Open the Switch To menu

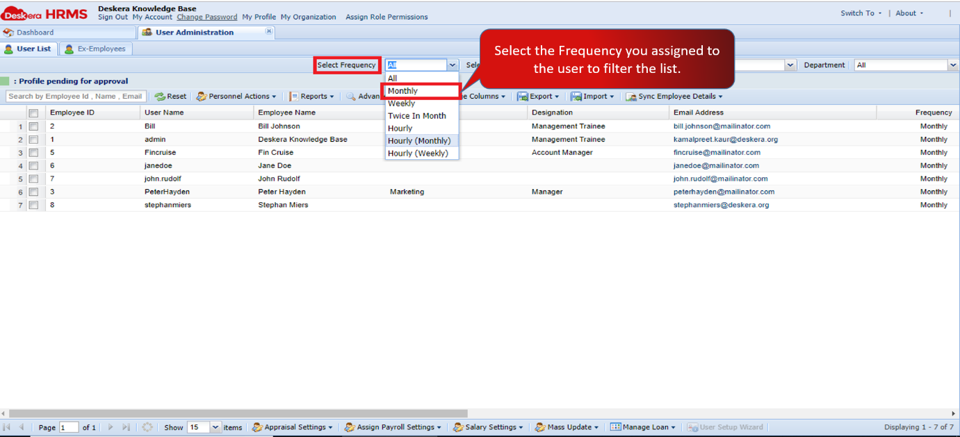tap(861, 13)
